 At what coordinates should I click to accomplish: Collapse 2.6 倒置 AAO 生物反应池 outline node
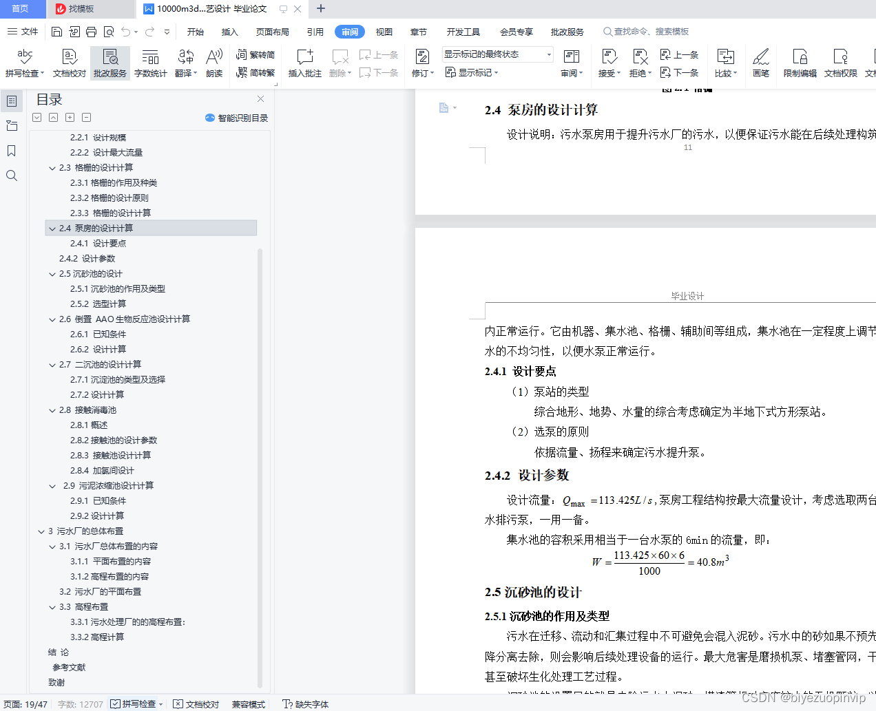[52, 319]
